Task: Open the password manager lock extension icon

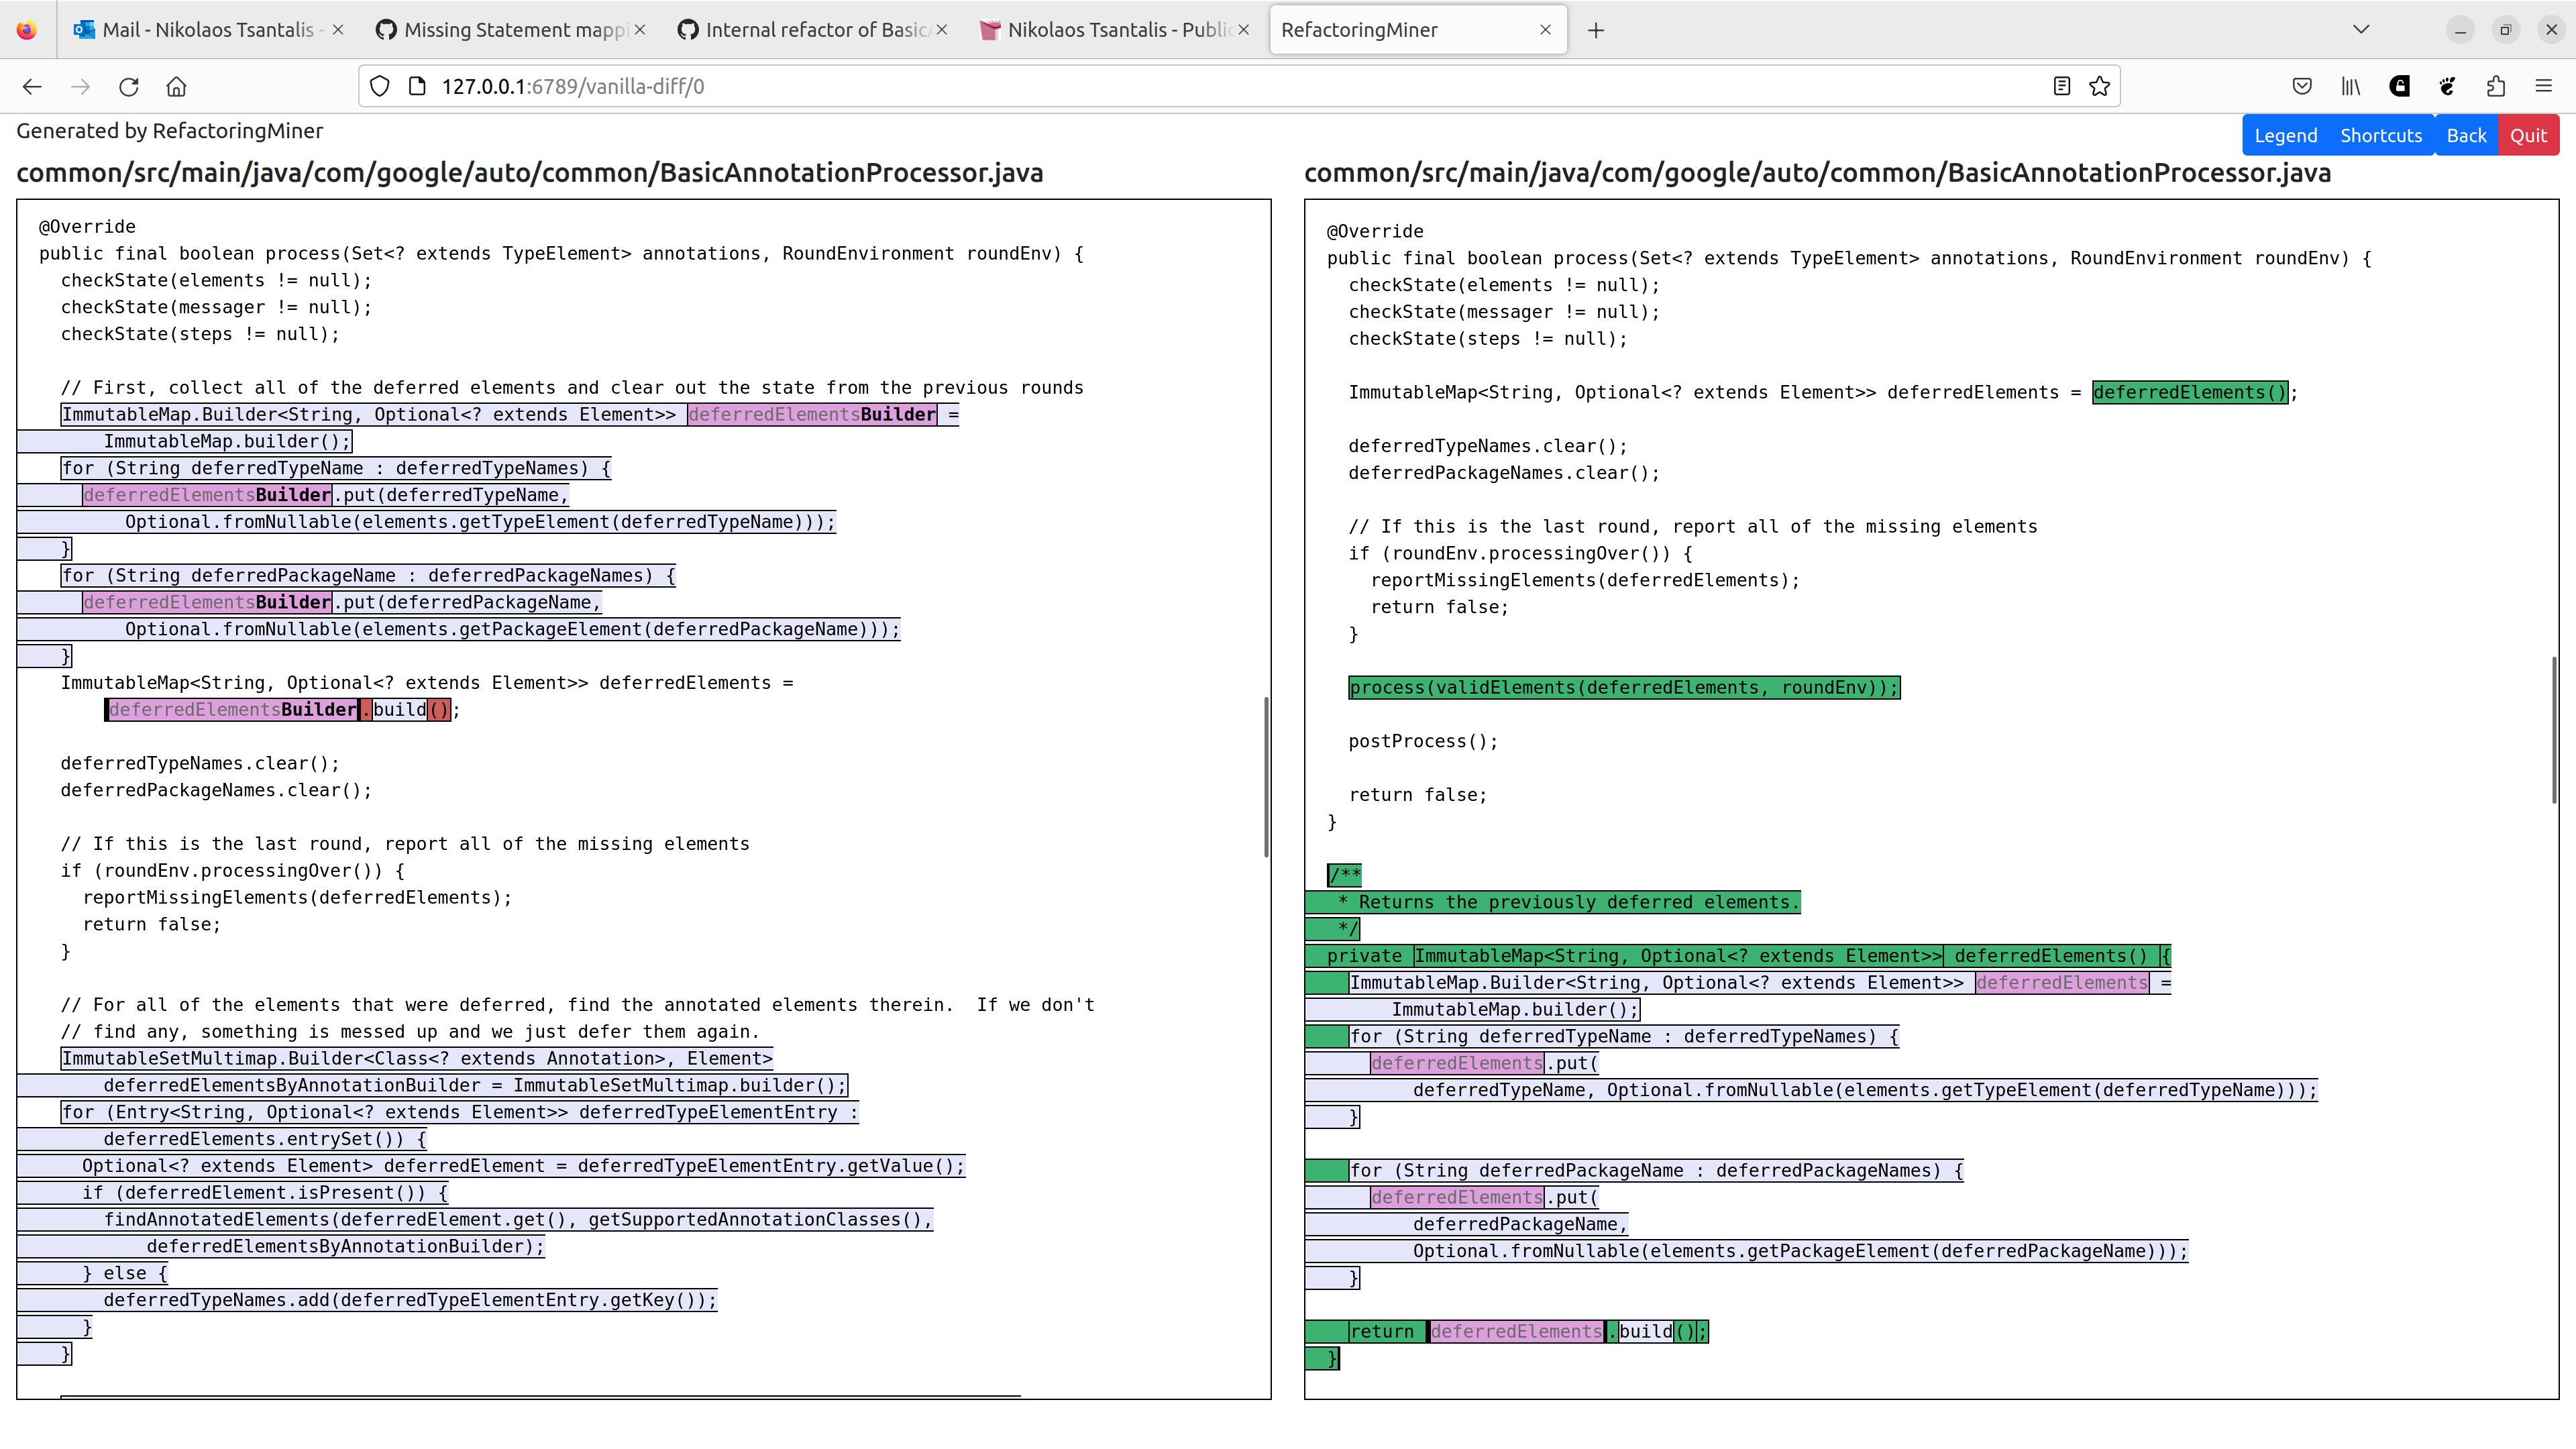Action: click(x=2399, y=87)
